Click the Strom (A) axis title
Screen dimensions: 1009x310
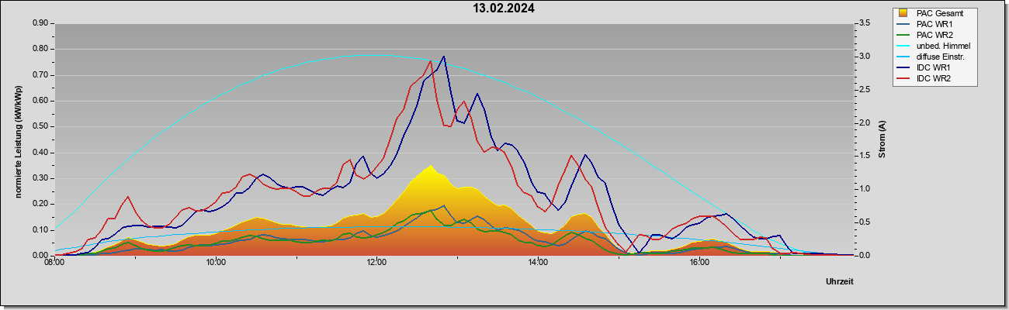[x=882, y=139]
